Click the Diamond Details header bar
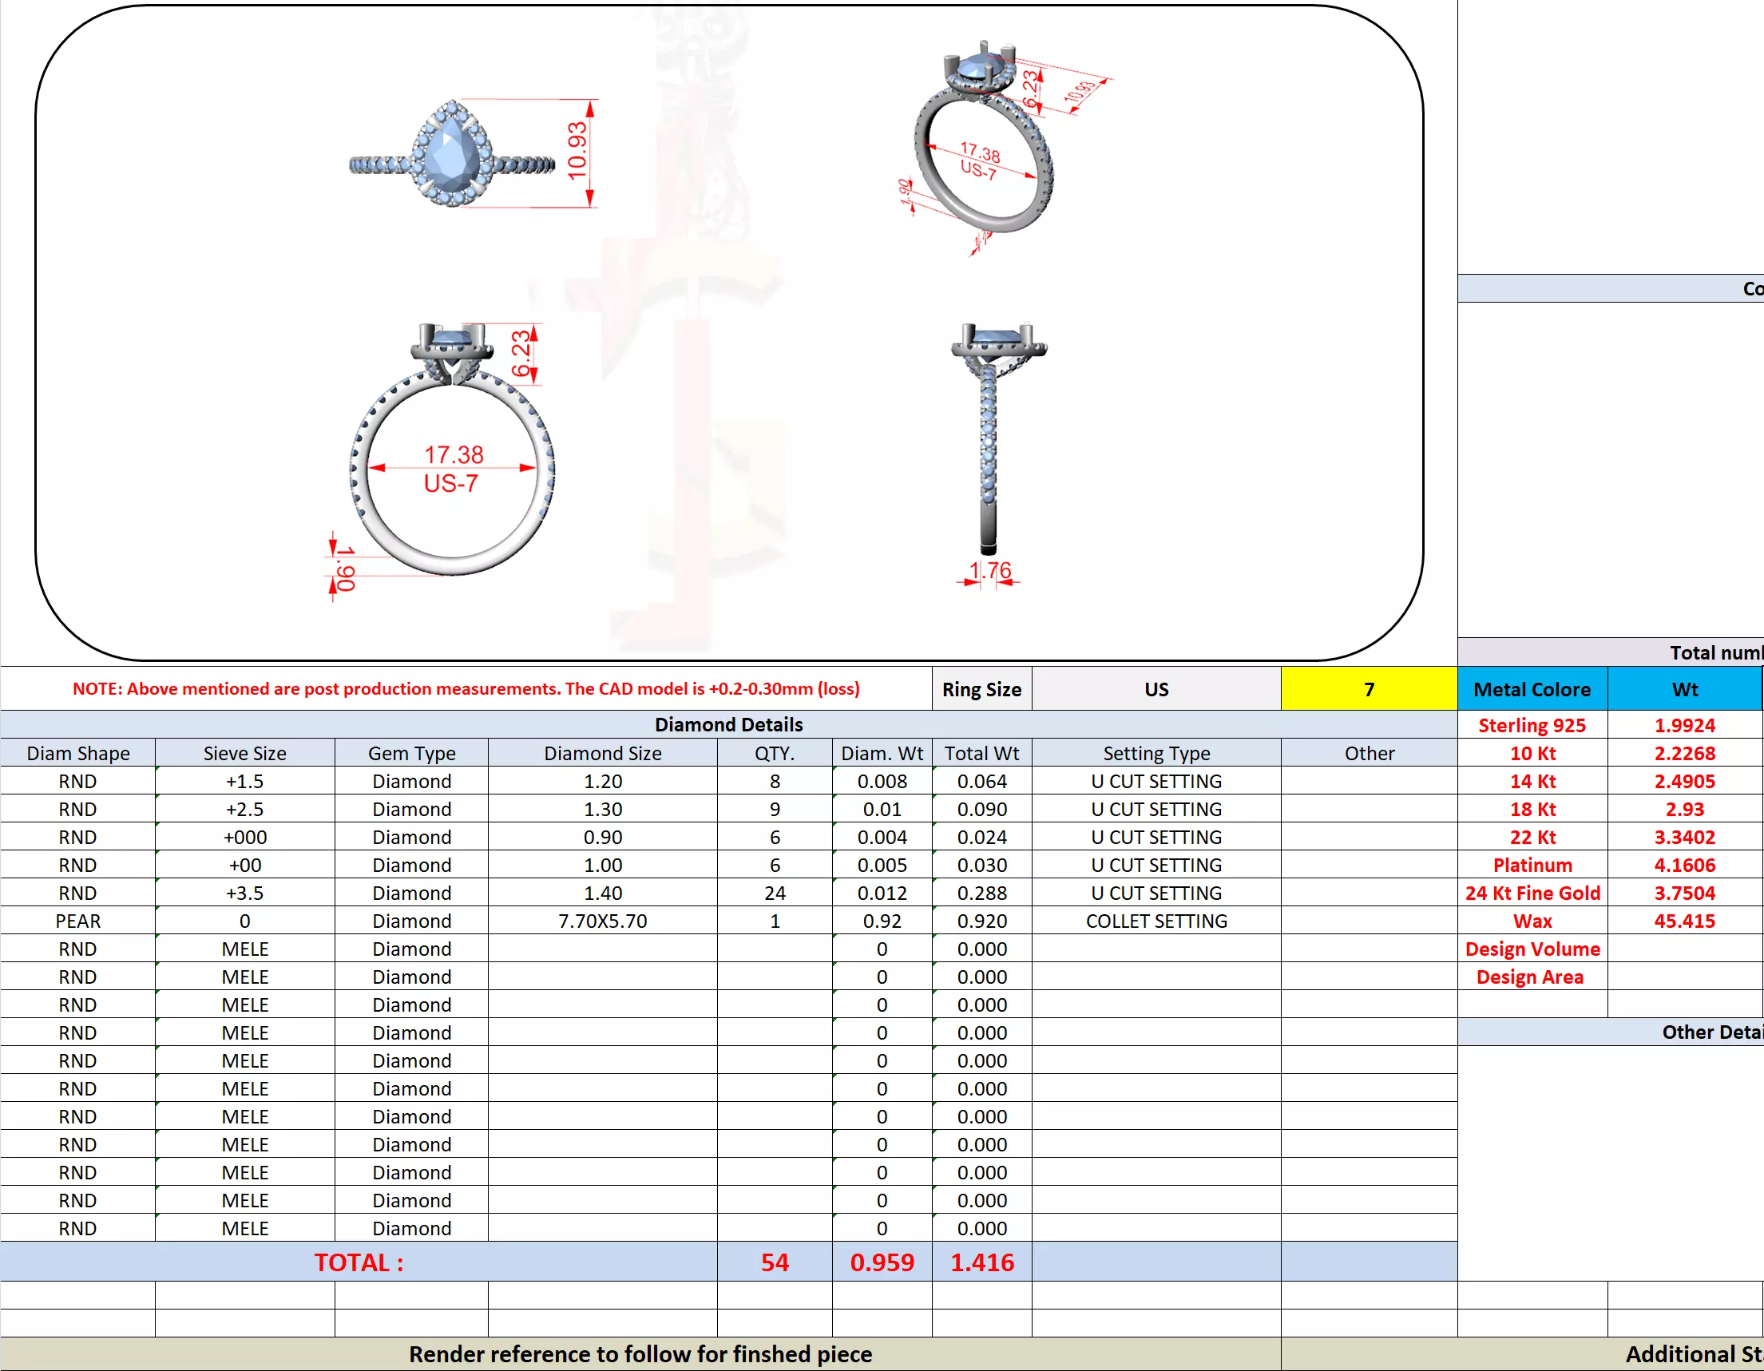Viewport: 1764px width, 1371px height. [727, 724]
